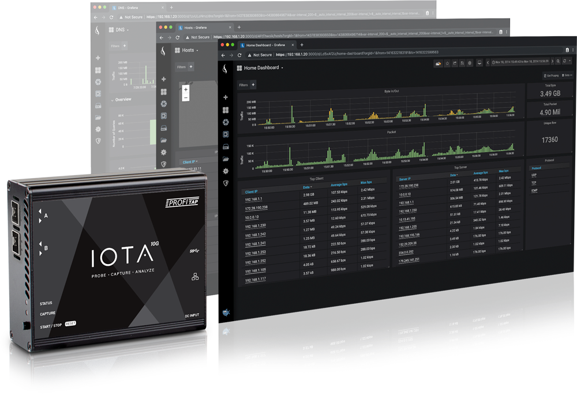This screenshot has width=577, height=396.
Task: Click the shield icon in Home Dashboard sidebar
Action: (226, 183)
